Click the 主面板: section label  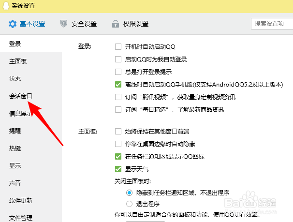click(x=88, y=132)
